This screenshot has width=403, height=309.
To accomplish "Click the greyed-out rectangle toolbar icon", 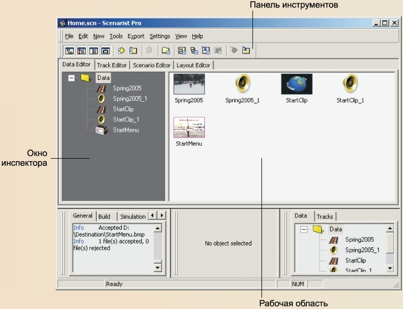I will (218, 51).
